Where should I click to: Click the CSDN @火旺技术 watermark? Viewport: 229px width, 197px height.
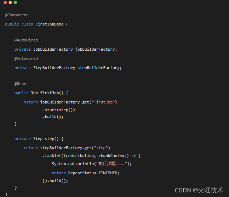(x=199, y=190)
